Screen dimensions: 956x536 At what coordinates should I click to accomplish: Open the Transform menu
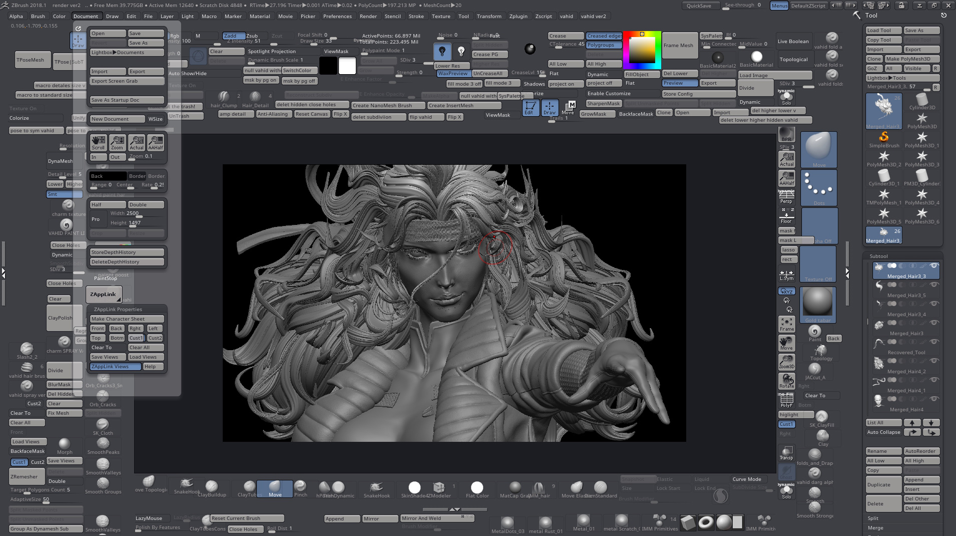tap(489, 16)
